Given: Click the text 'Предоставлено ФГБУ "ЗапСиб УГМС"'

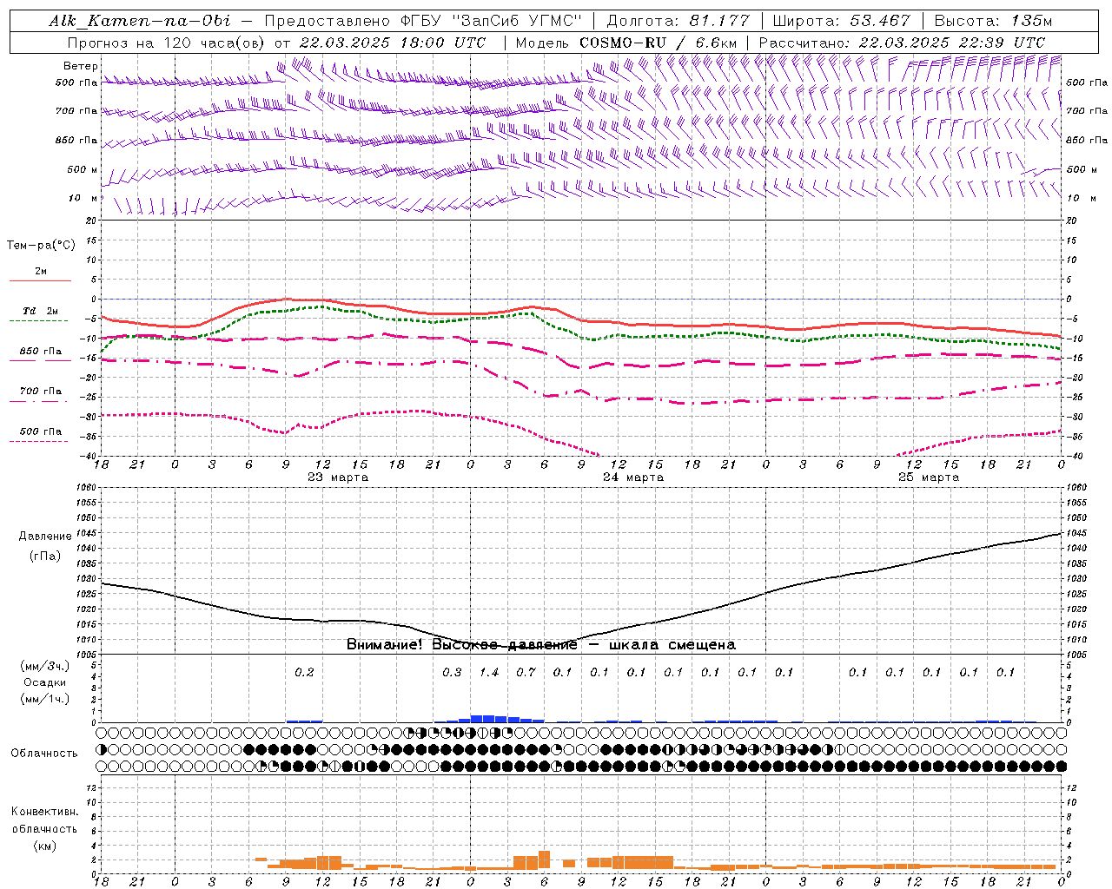Looking at the screenshot, I should [422, 21].
